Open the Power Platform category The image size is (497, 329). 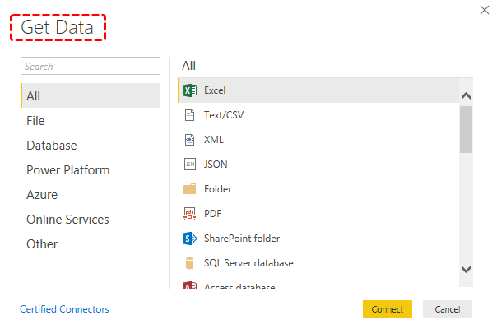tap(91, 170)
